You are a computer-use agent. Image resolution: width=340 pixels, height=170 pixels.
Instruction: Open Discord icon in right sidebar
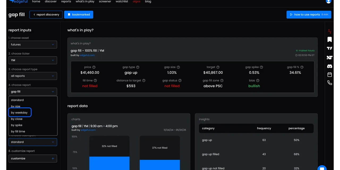[x=330, y=66]
